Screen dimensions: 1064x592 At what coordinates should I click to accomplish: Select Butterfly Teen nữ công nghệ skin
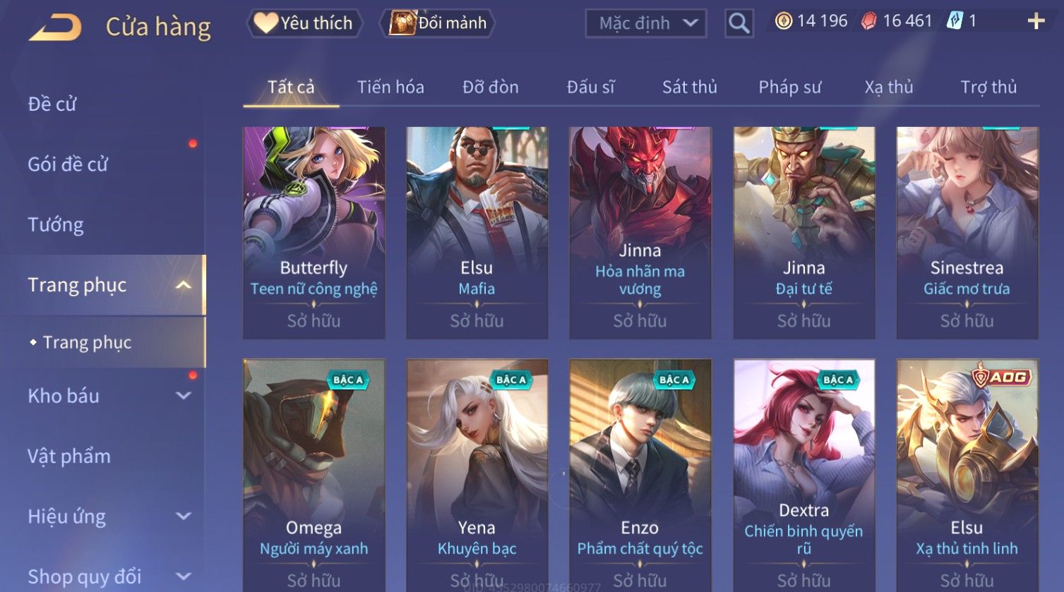tap(314, 233)
